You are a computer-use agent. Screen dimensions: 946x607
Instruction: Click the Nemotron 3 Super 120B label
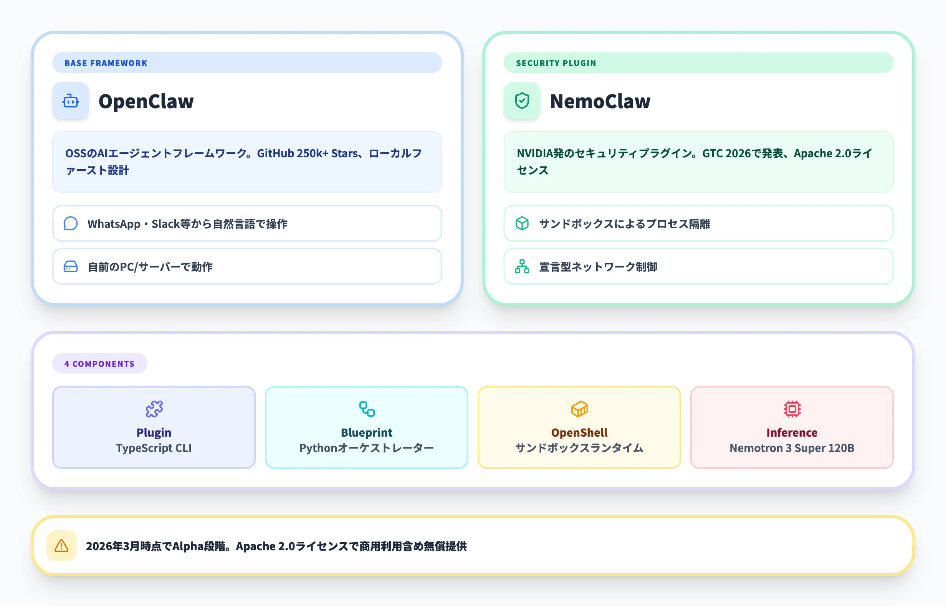click(792, 448)
